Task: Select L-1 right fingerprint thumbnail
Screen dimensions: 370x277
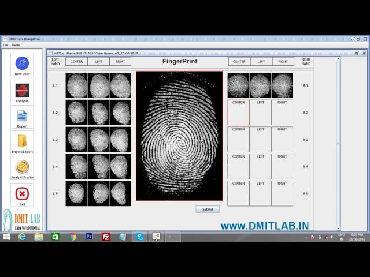Action: coord(120,85)
